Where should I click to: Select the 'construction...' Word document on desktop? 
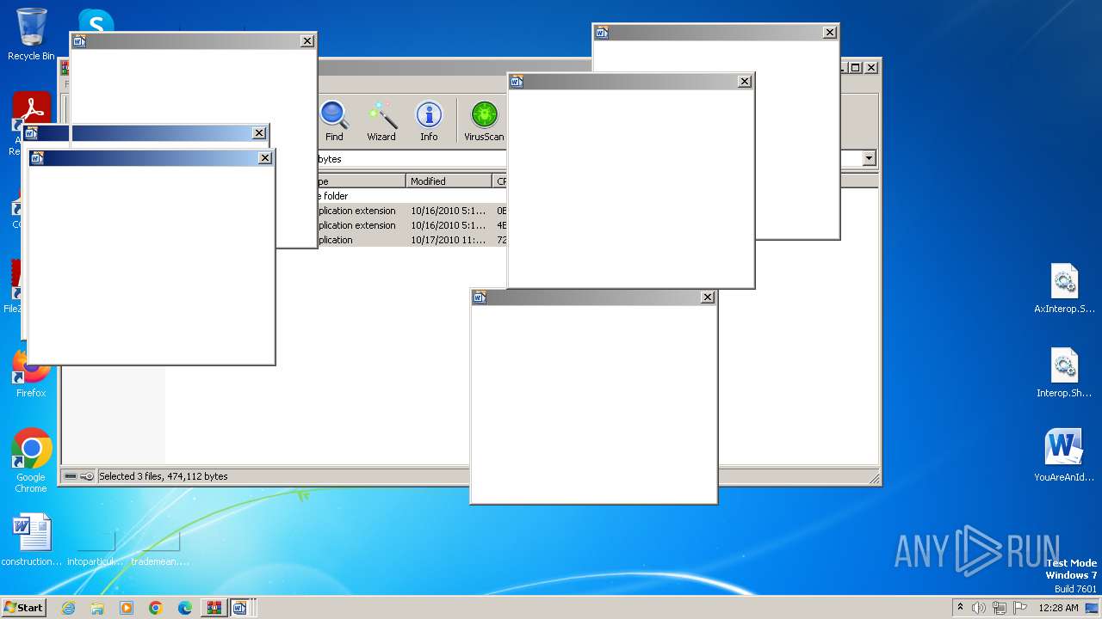[x=32, y=541]
